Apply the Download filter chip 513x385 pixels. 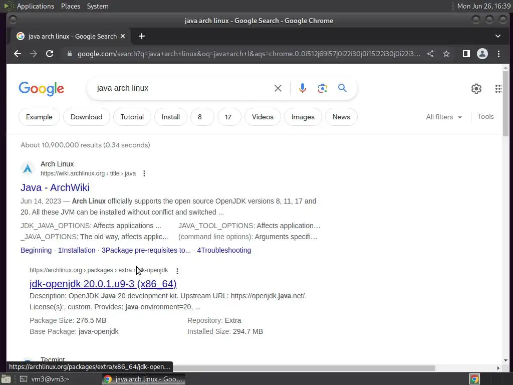point(86,117)
